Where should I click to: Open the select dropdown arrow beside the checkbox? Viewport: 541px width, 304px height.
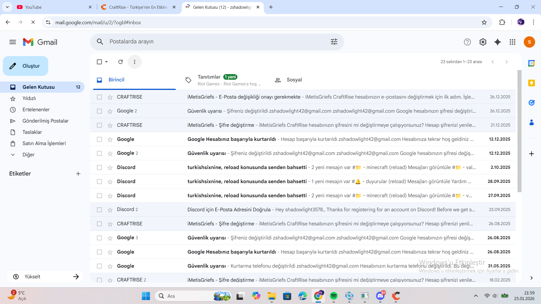click(106, 62)
